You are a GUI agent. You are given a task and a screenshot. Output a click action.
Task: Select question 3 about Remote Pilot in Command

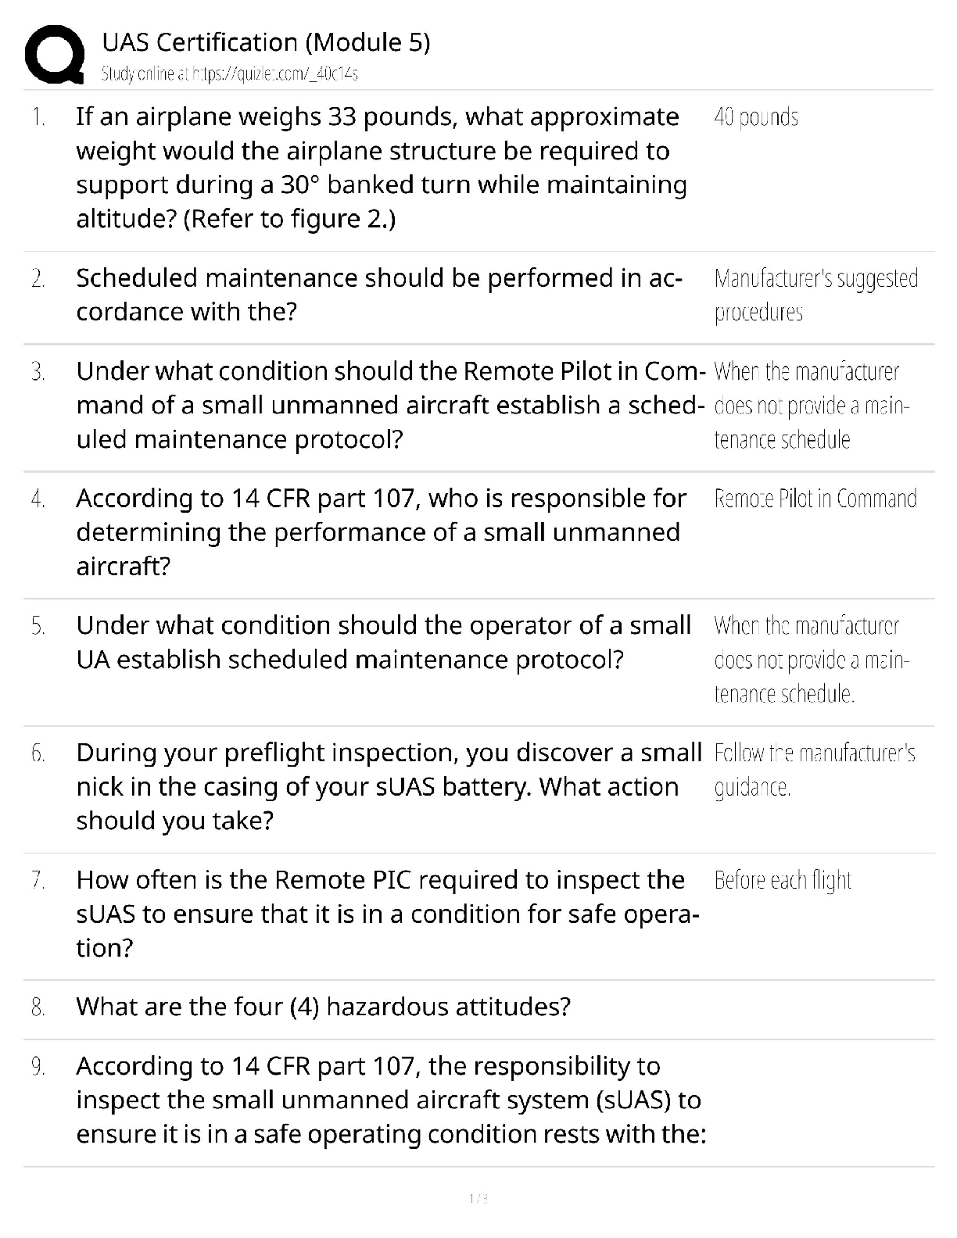click(389, 405)
